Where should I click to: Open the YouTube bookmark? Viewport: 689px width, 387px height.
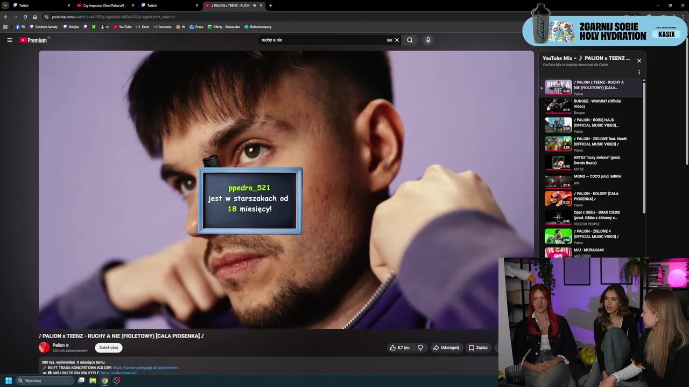[122, 27]
